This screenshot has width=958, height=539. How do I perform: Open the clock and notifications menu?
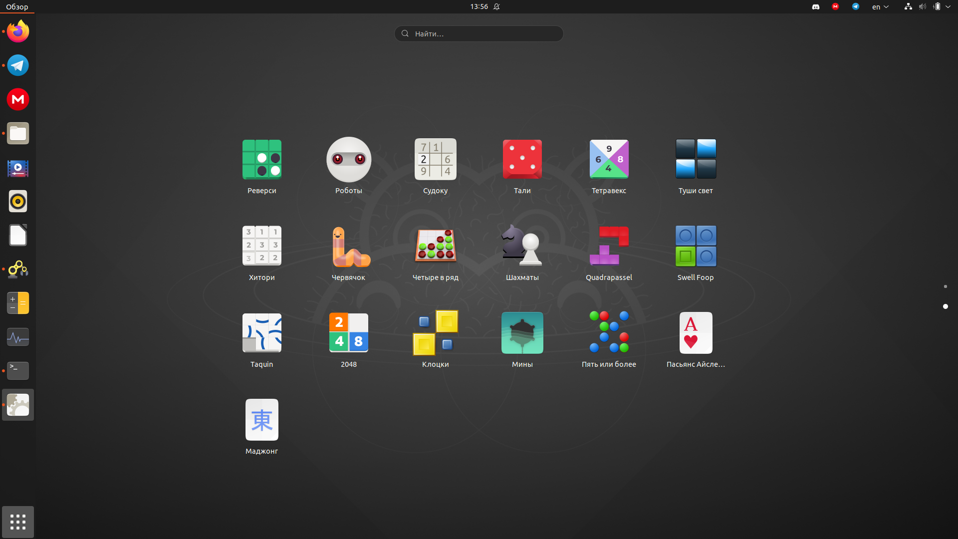click(x=484, y=6)
